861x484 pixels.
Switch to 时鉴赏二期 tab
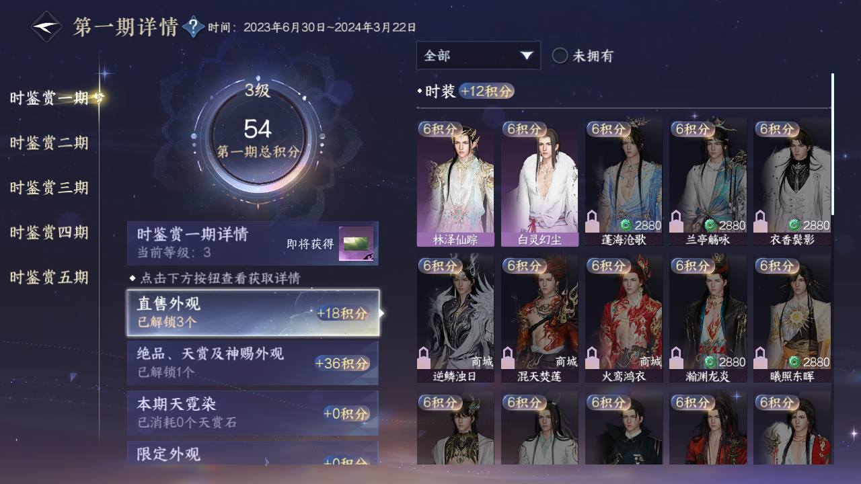49,143
